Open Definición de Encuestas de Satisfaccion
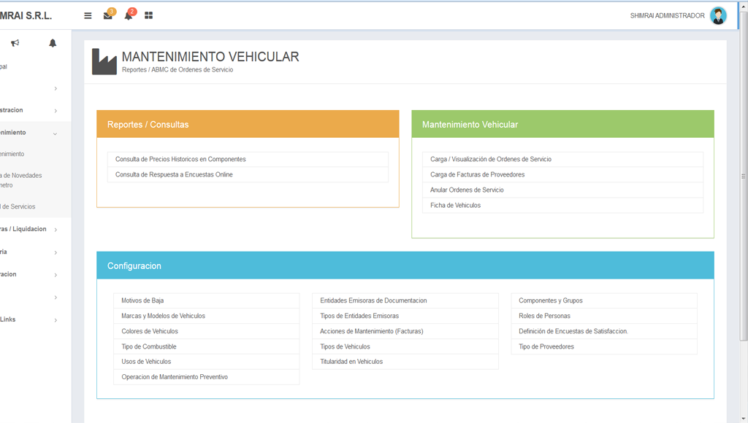The image size is (748, 423). coord(604,331)
